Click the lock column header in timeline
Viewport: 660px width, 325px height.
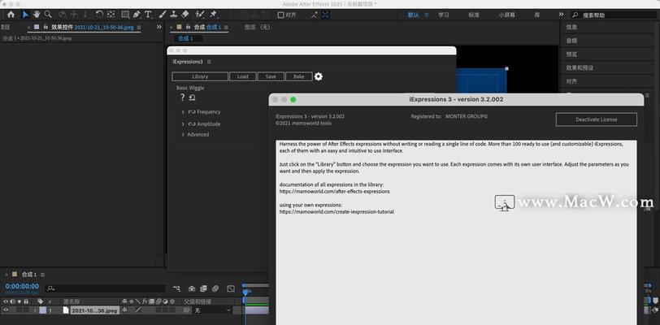tap(26, 301)
